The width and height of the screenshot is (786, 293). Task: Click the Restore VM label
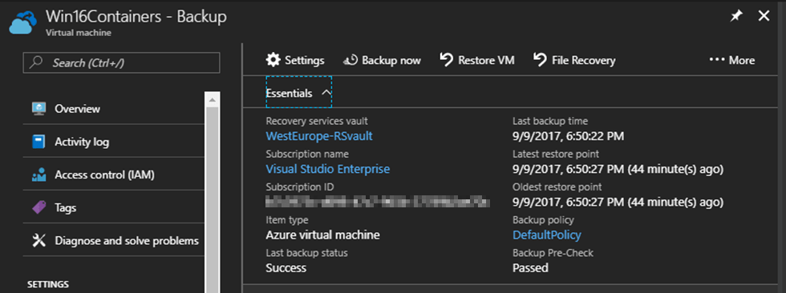(x=486, y=61)
